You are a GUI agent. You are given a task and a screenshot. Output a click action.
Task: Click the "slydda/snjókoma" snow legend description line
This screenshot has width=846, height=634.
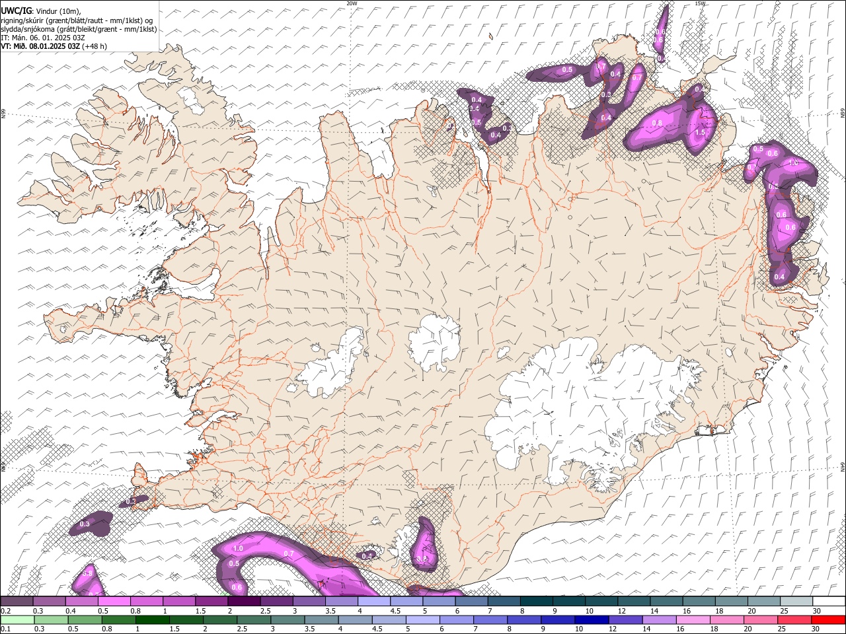coord(79,29)
